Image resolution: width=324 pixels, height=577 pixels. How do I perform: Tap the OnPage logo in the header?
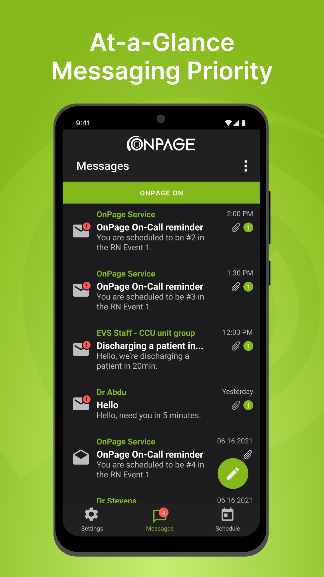(161, 144)
